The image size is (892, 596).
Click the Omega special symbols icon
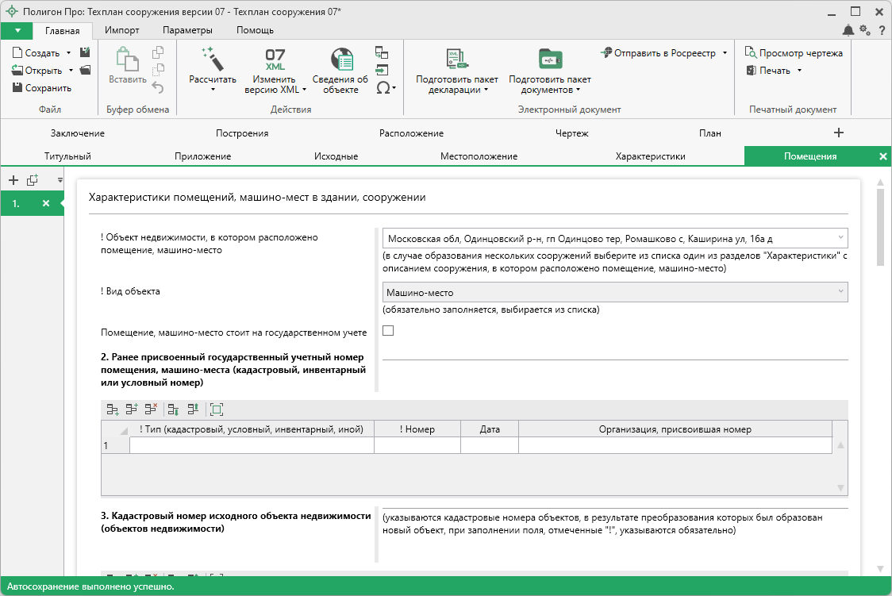pos(383,88)
